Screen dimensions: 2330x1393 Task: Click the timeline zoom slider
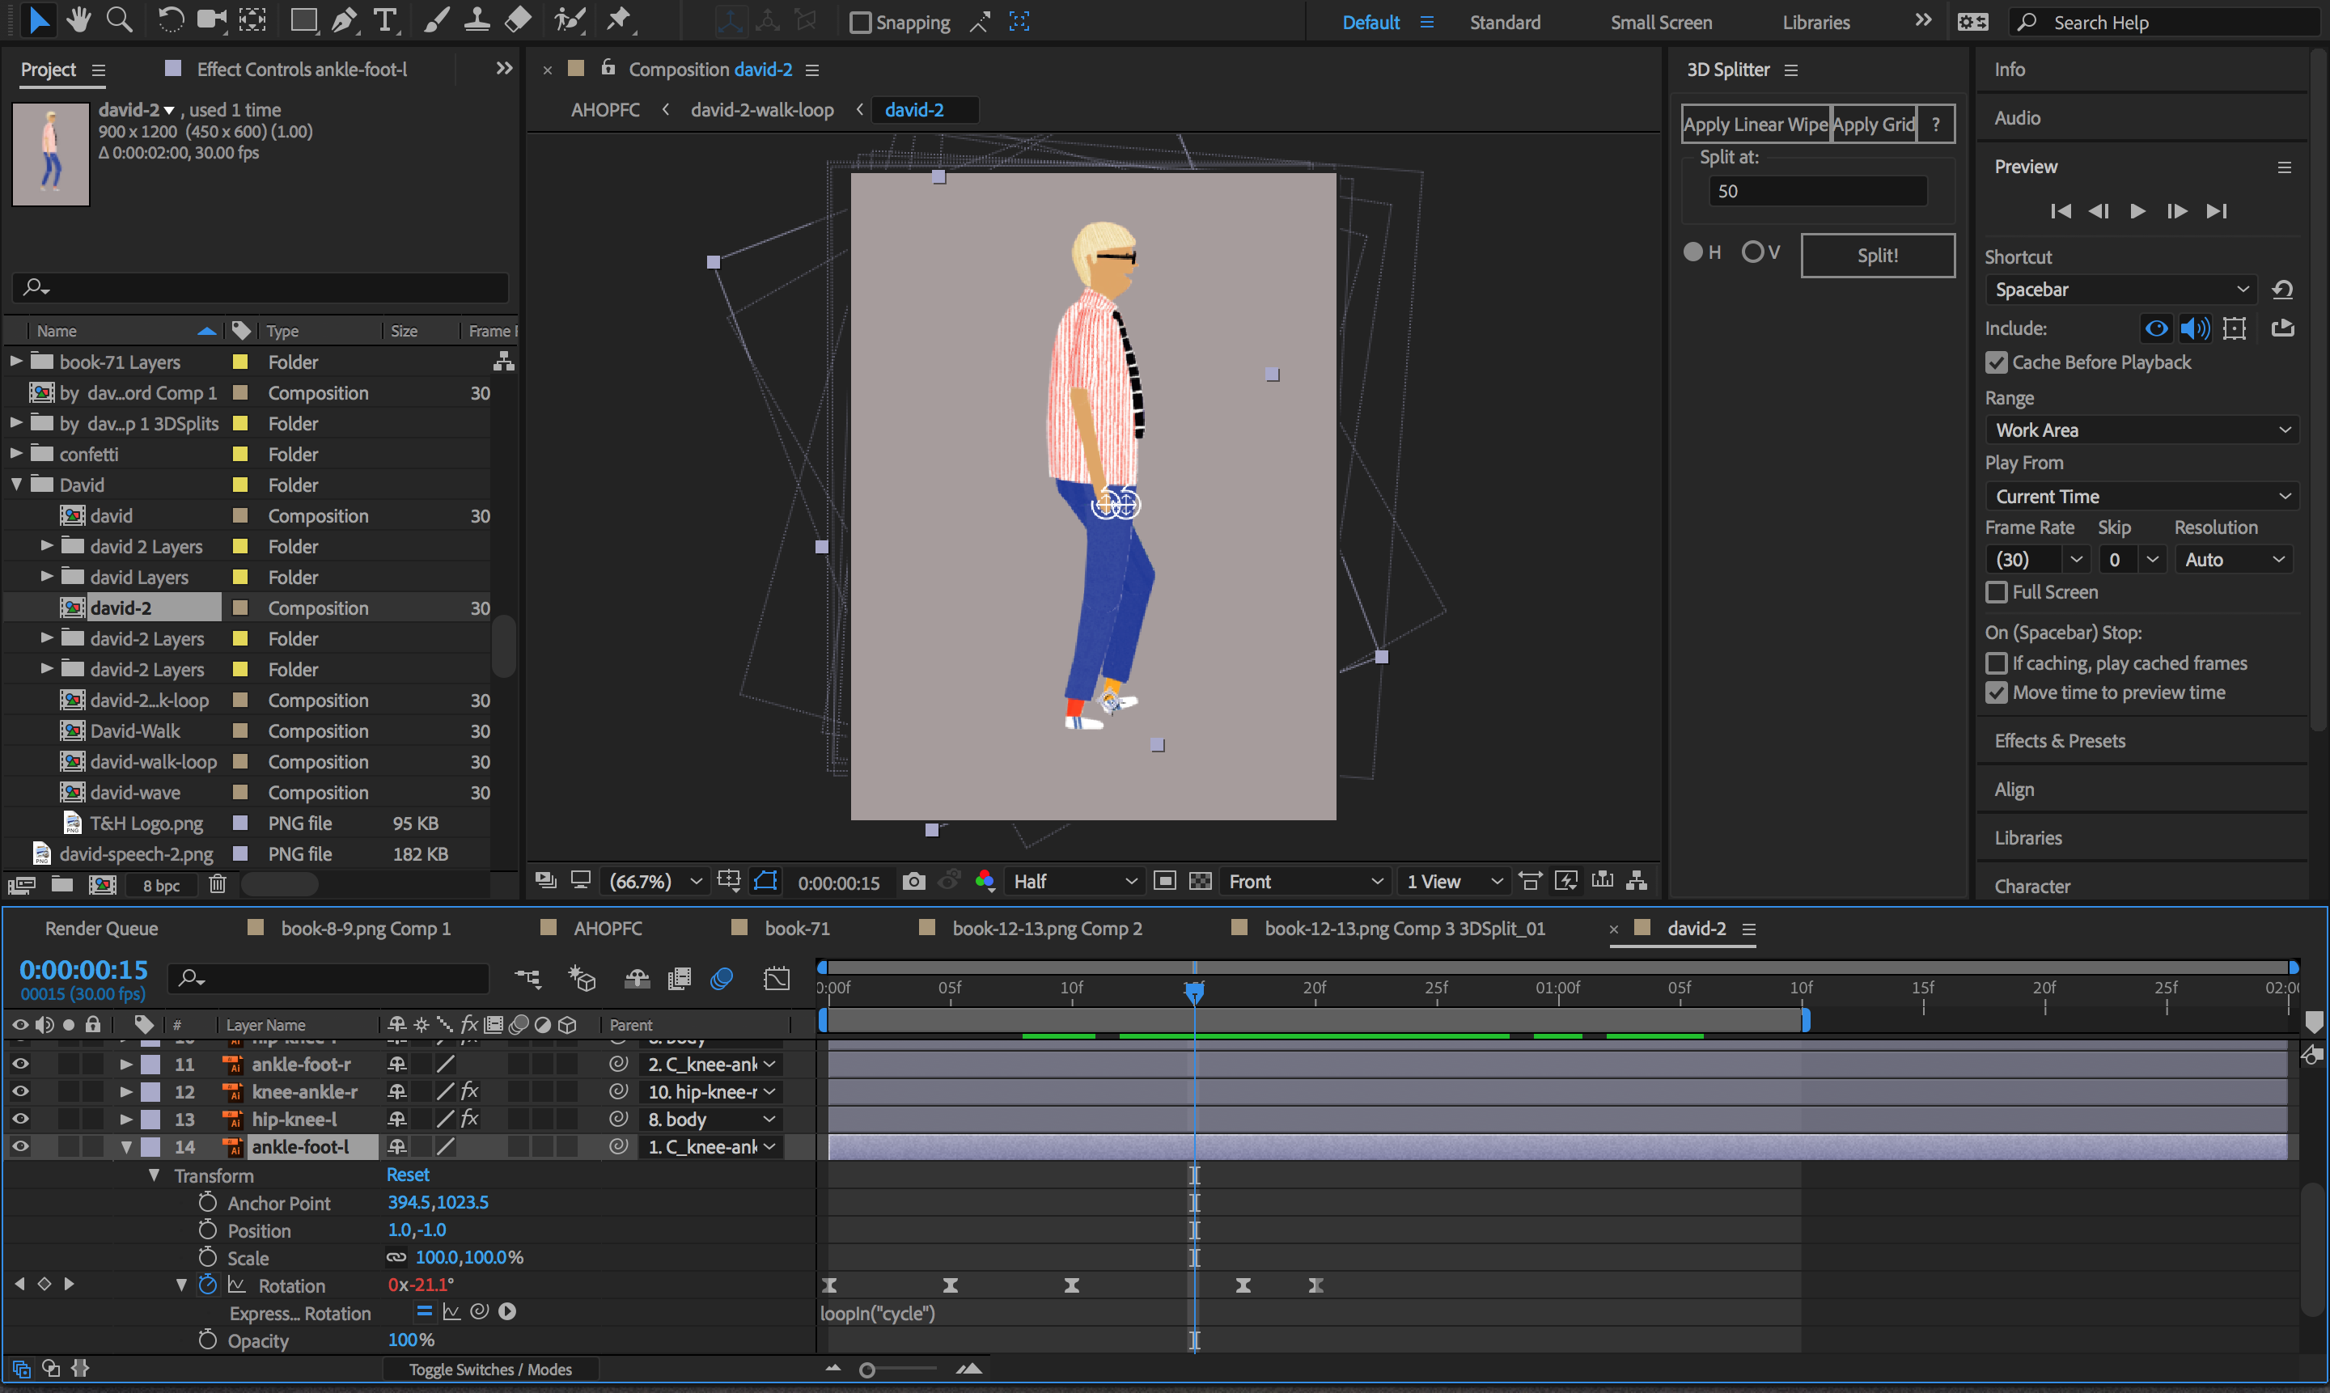(867, 1370)
